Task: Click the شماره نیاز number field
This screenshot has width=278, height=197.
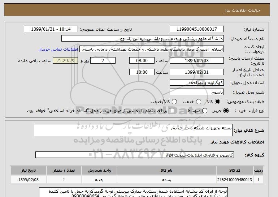Action: coord(197,29)
